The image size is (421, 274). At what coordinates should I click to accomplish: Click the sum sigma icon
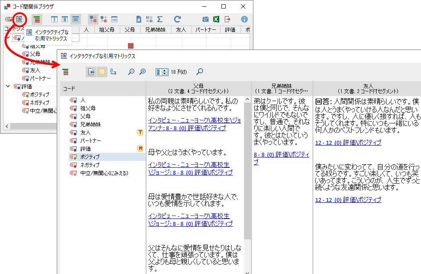point(160,19)
